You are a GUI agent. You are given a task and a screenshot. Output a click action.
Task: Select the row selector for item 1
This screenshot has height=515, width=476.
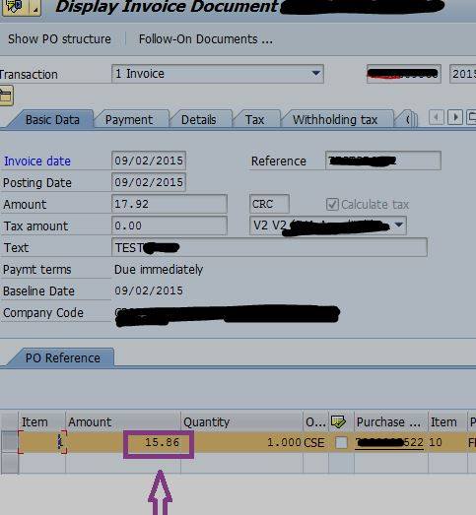coord(9,442)
